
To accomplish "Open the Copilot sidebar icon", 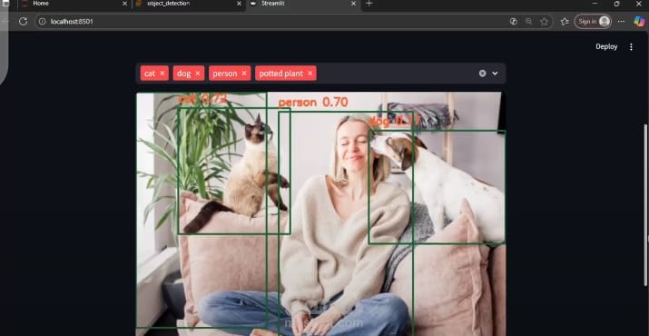I will tap(639, 22).
